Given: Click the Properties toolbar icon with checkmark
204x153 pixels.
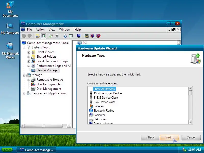Looking at the screenshot, I should coord(51,36).
